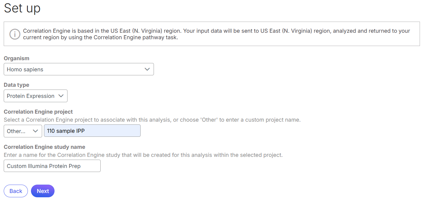Click the Data type field label

point(16,85)
